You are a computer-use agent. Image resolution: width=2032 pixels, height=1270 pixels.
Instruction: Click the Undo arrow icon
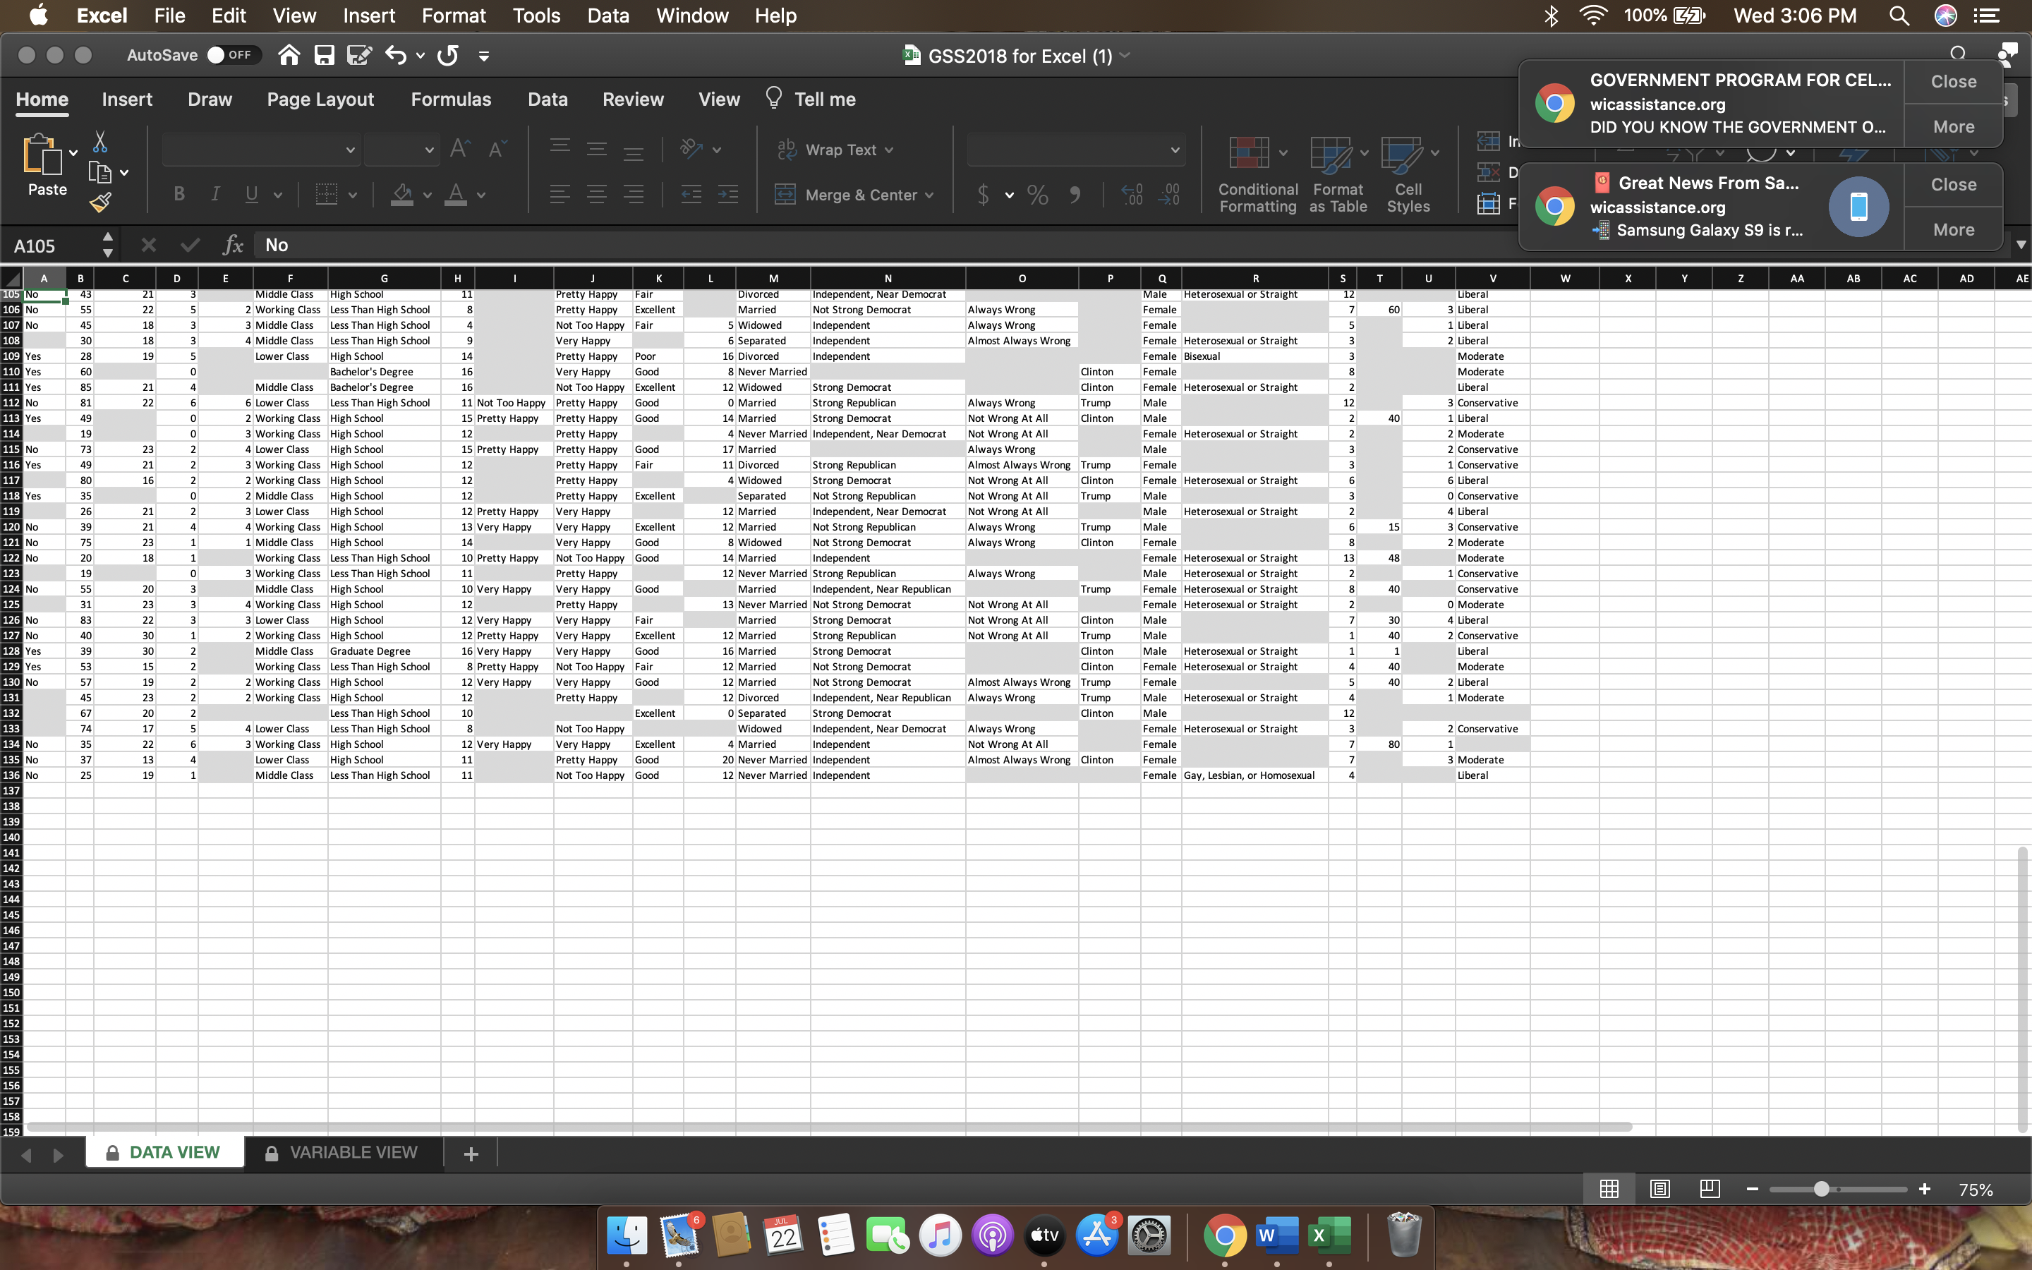click(396, 56)
